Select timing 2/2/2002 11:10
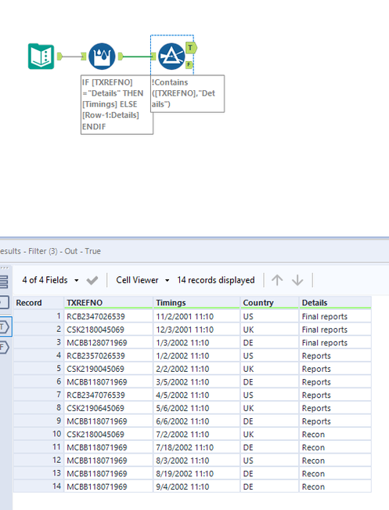Image resolution: width=389 pixels, height=510 pixels. tap(196, 369)
